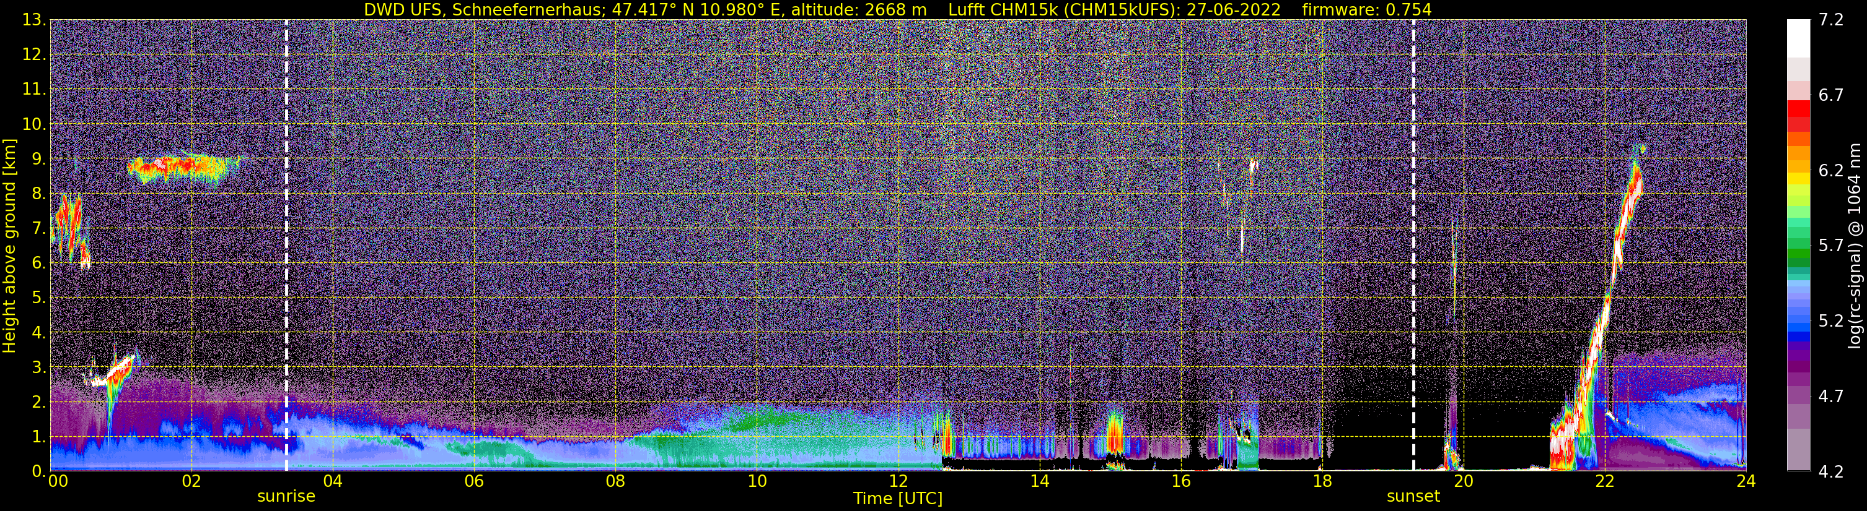Click the 'sunrise' label below the axis
Image resolution: width=1867 pixels, height=511 pixels.
coord(286,497)
